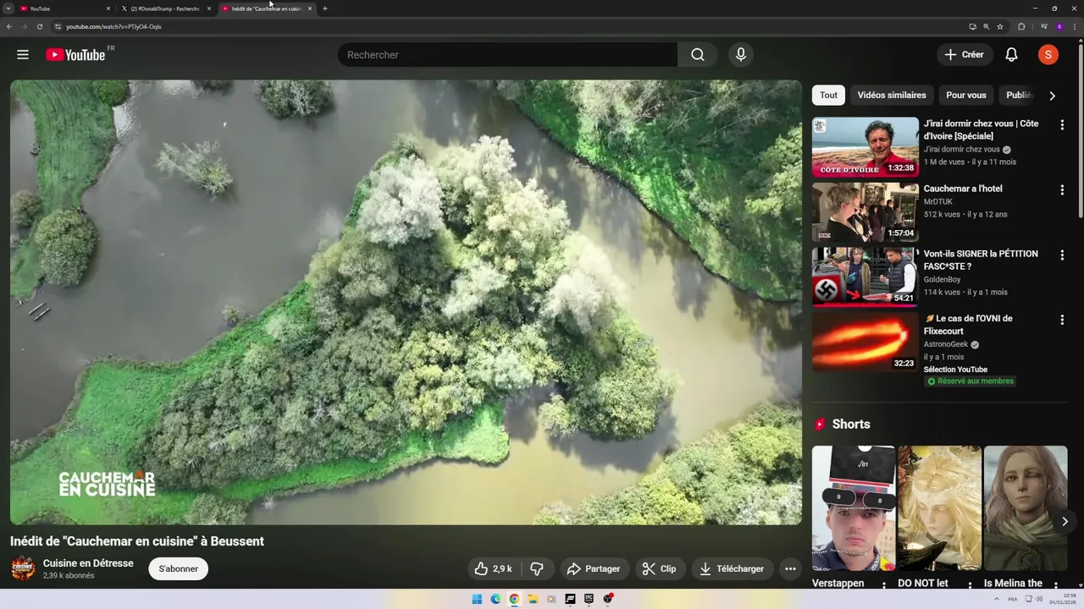1084x609 pixels.
Task: Open the YouTube hamburger guide menu
Action: pos(23,55)
